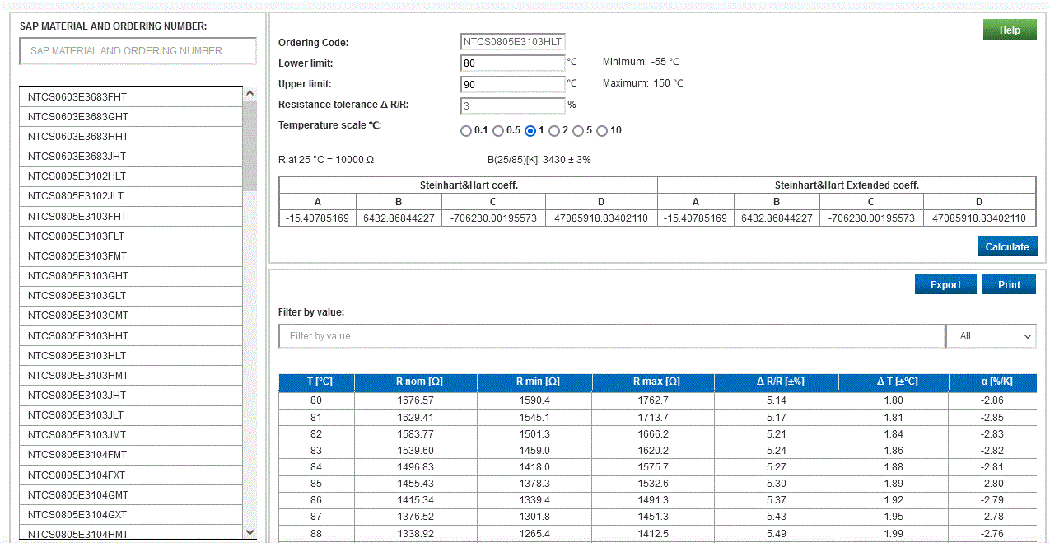Click the R nom [Ω] column header

point(415,382)
